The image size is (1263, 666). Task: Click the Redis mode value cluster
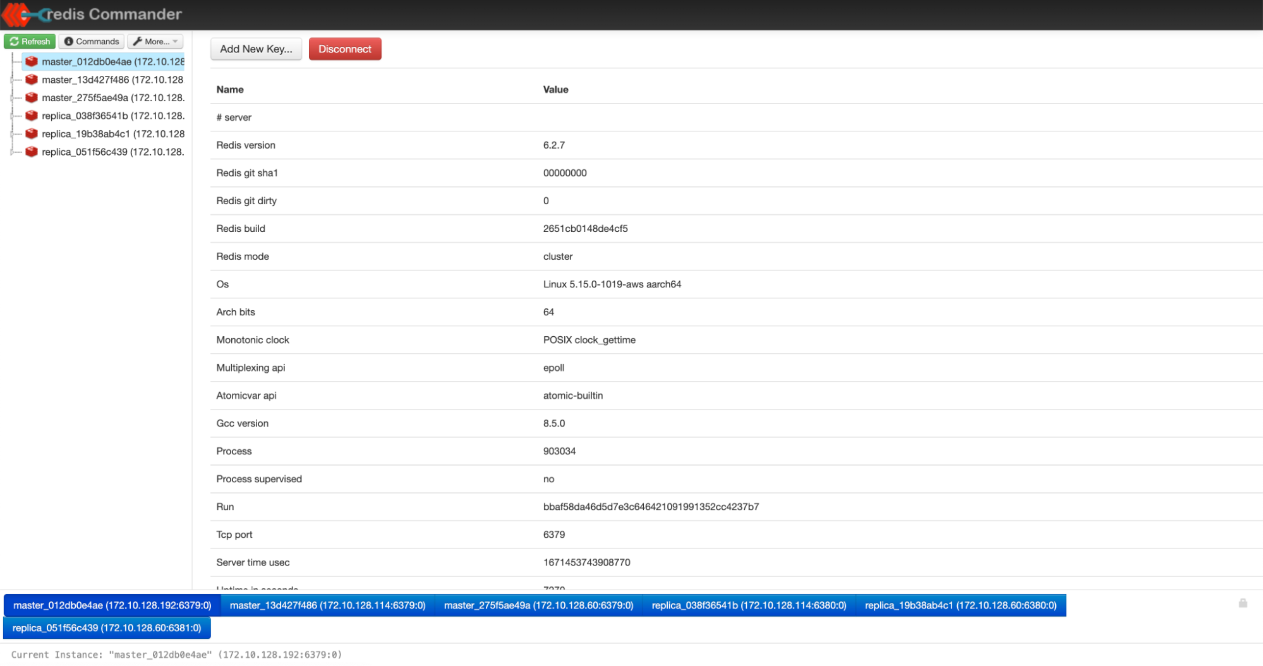(558, 257)
